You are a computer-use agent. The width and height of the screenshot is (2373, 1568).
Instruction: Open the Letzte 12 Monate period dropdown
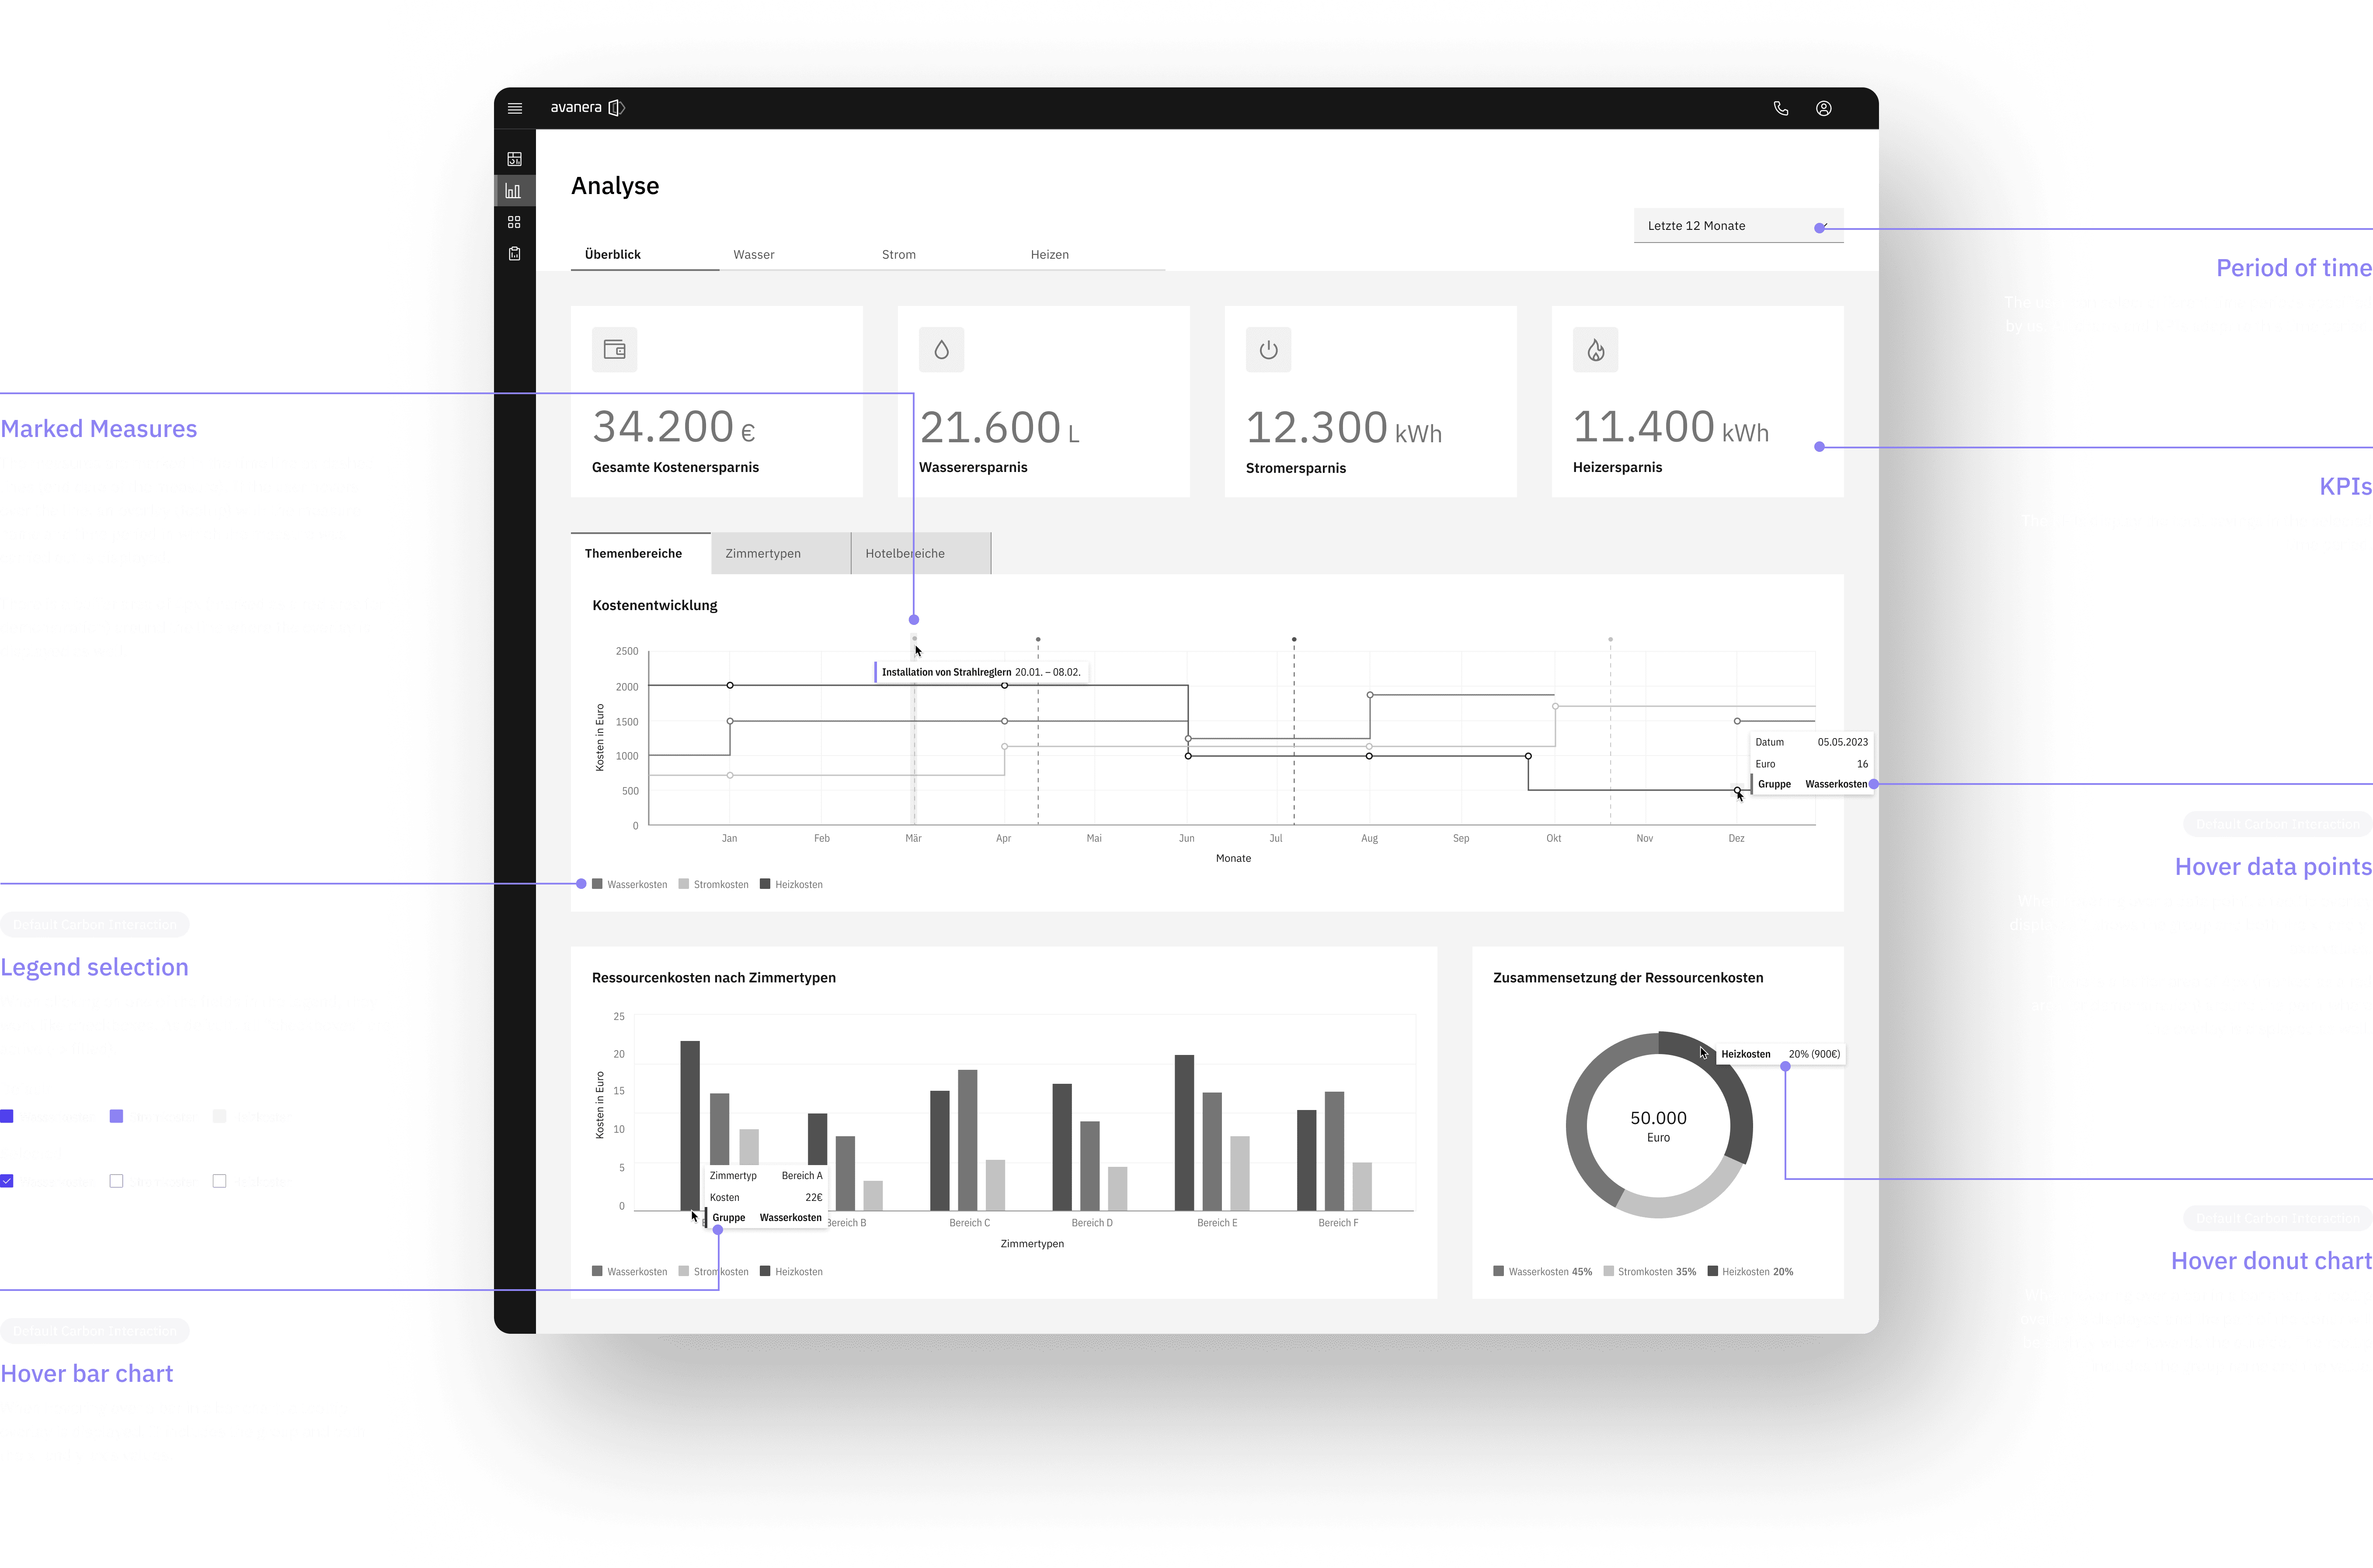1739,226
